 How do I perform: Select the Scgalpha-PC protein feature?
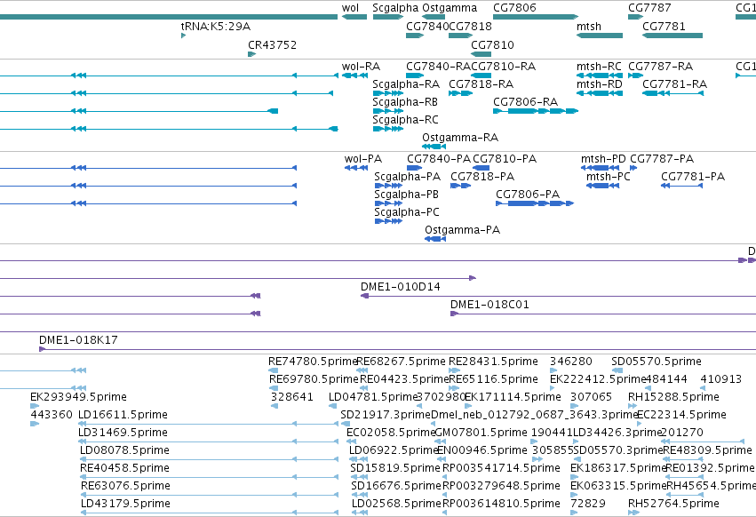pyautogui.click(x=388, y=222)
